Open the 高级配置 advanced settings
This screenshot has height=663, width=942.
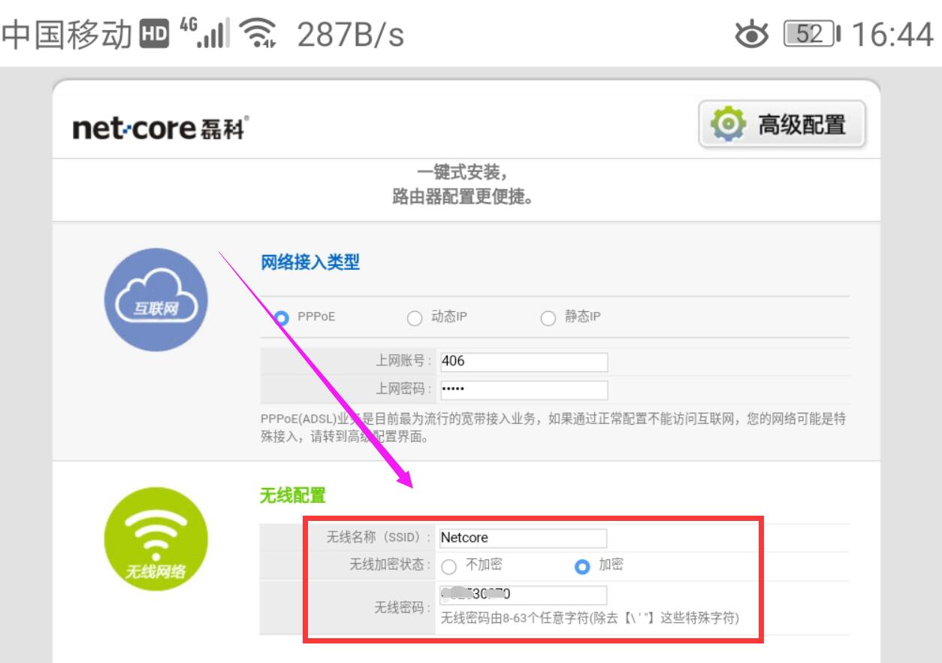(781, 125)
